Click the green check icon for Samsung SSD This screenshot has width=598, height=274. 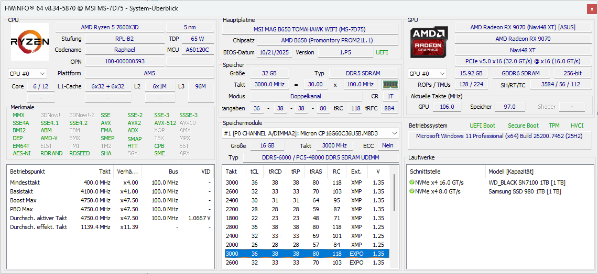coord(411,191)
